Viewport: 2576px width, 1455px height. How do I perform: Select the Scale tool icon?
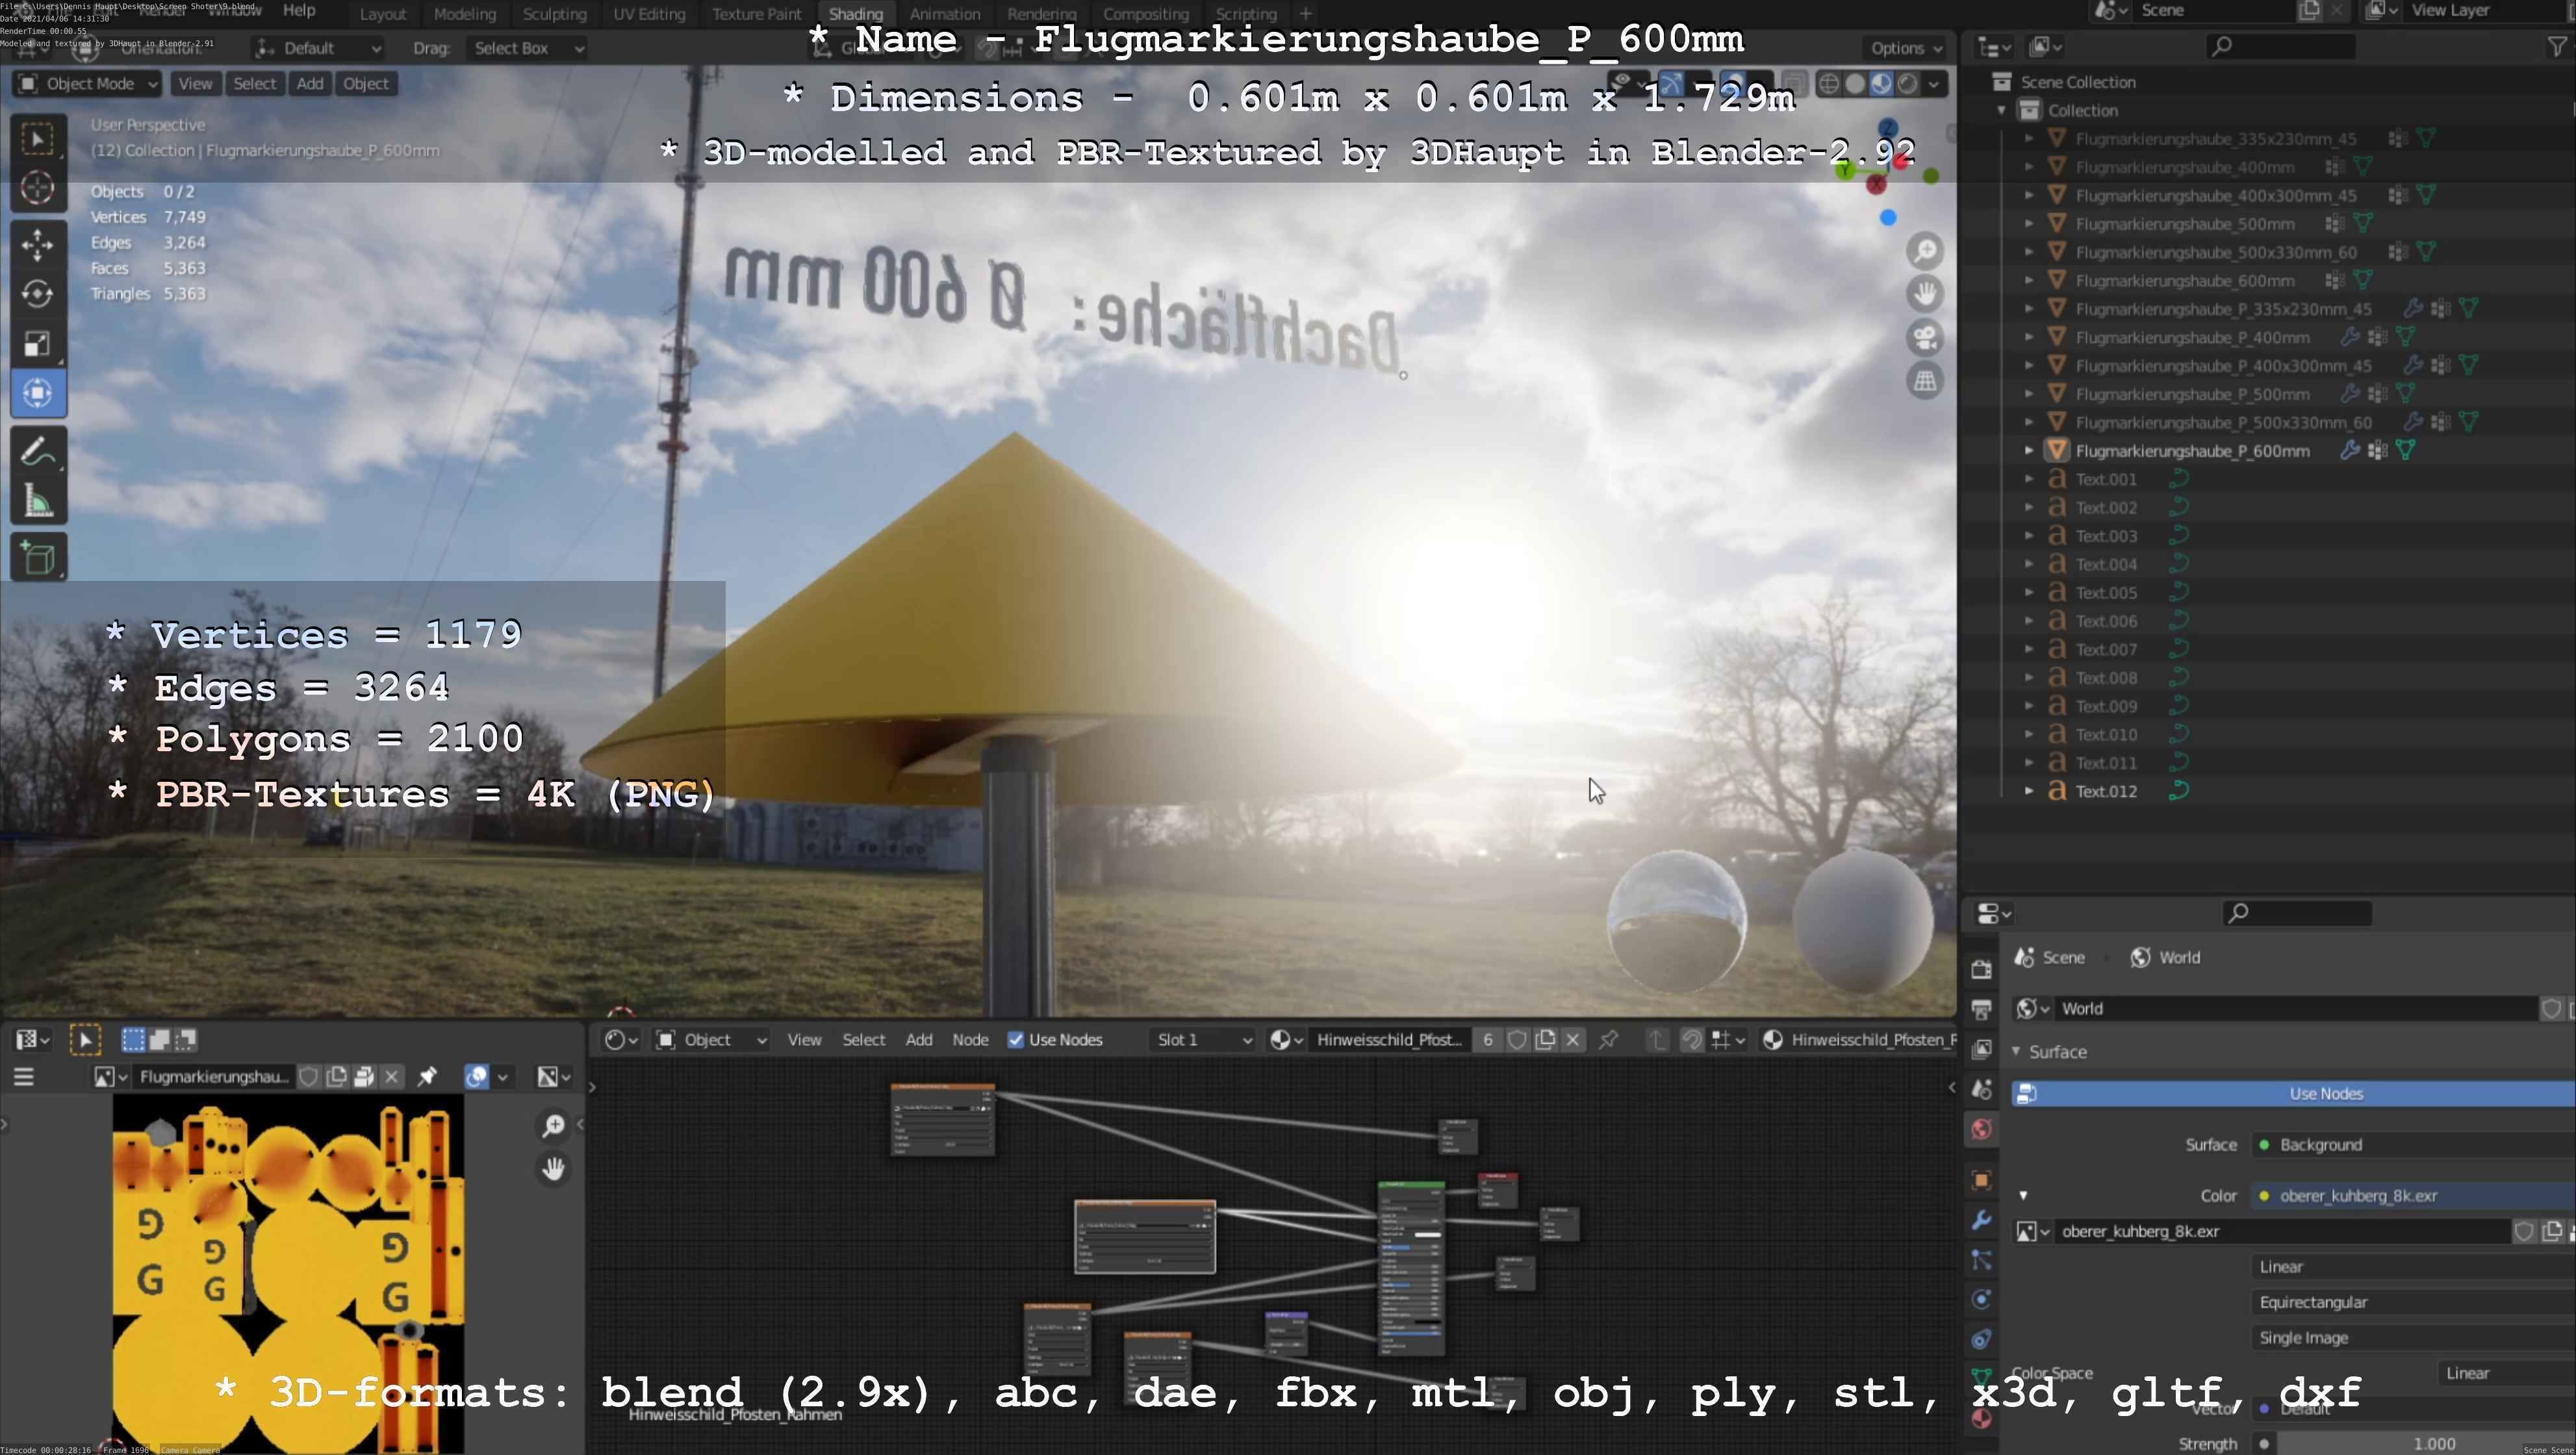(x=38, y=344)
